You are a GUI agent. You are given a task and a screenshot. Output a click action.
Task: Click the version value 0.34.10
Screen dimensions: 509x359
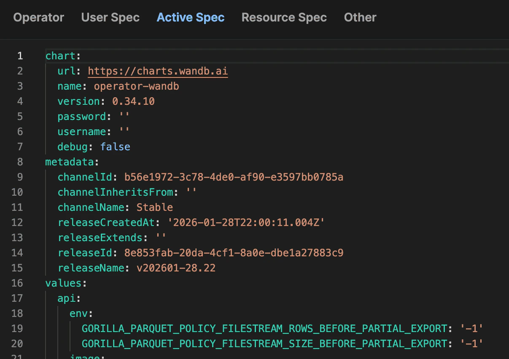133,101
